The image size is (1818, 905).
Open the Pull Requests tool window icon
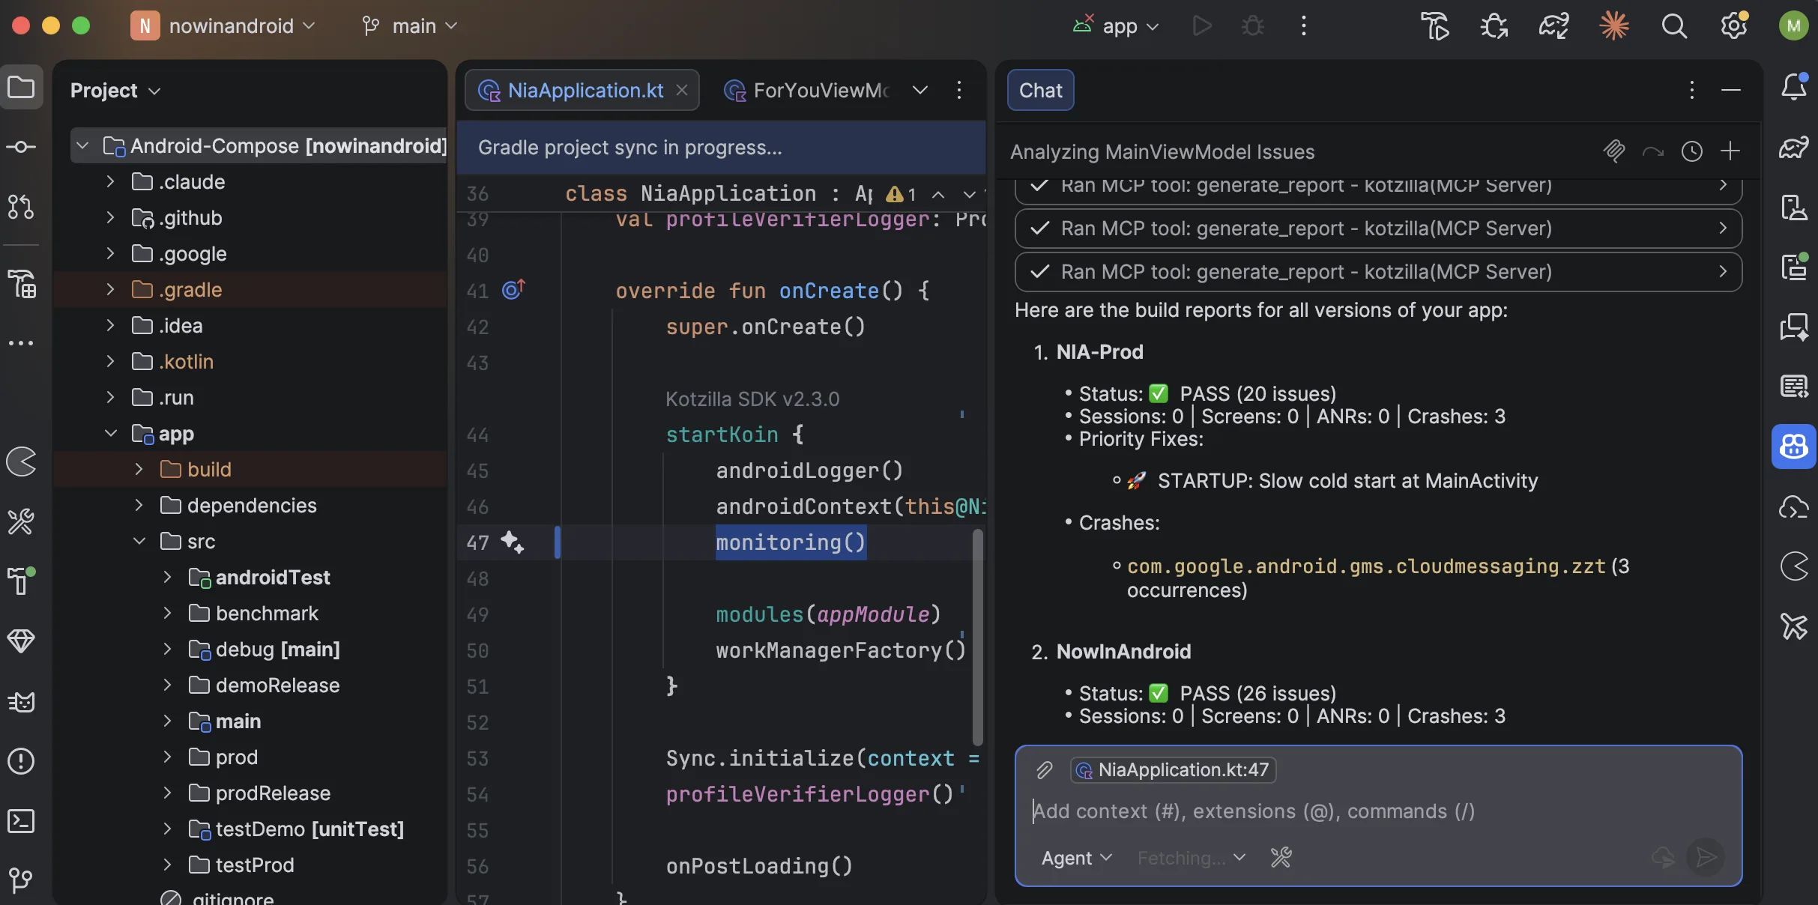(21, 207)
